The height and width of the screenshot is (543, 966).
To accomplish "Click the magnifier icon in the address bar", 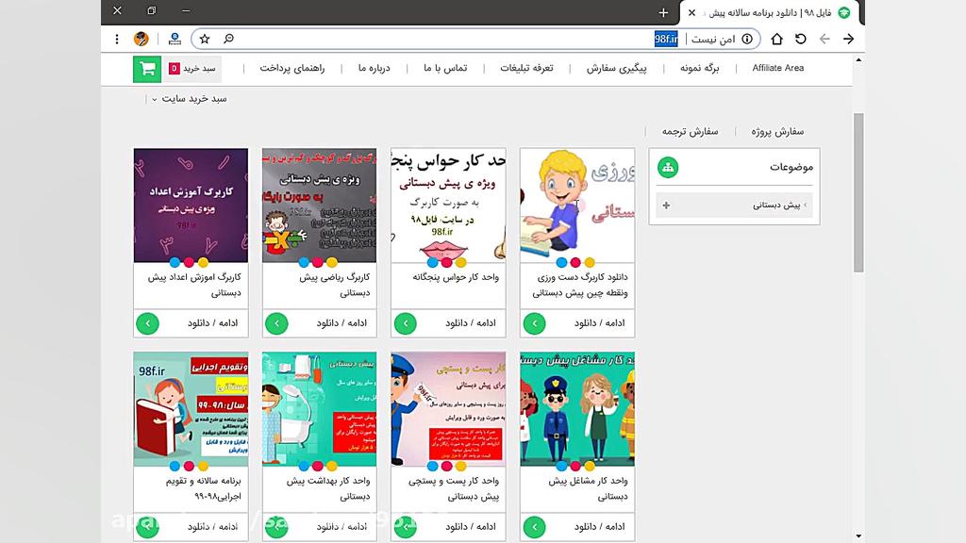I will click(229, 40).
